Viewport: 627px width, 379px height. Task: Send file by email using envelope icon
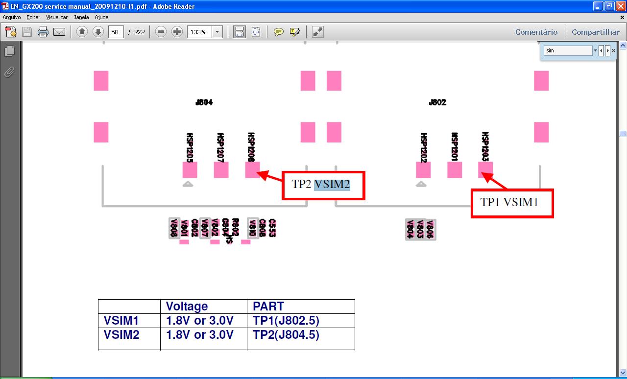pyautogui.click(x=59, y=32)
